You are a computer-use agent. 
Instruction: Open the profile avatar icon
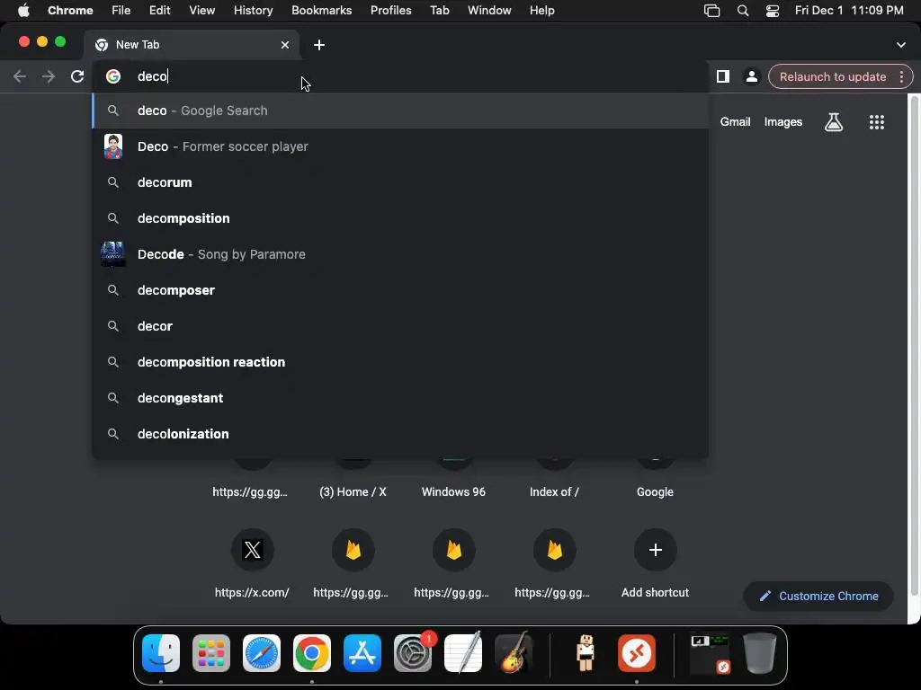coord(751,76)
